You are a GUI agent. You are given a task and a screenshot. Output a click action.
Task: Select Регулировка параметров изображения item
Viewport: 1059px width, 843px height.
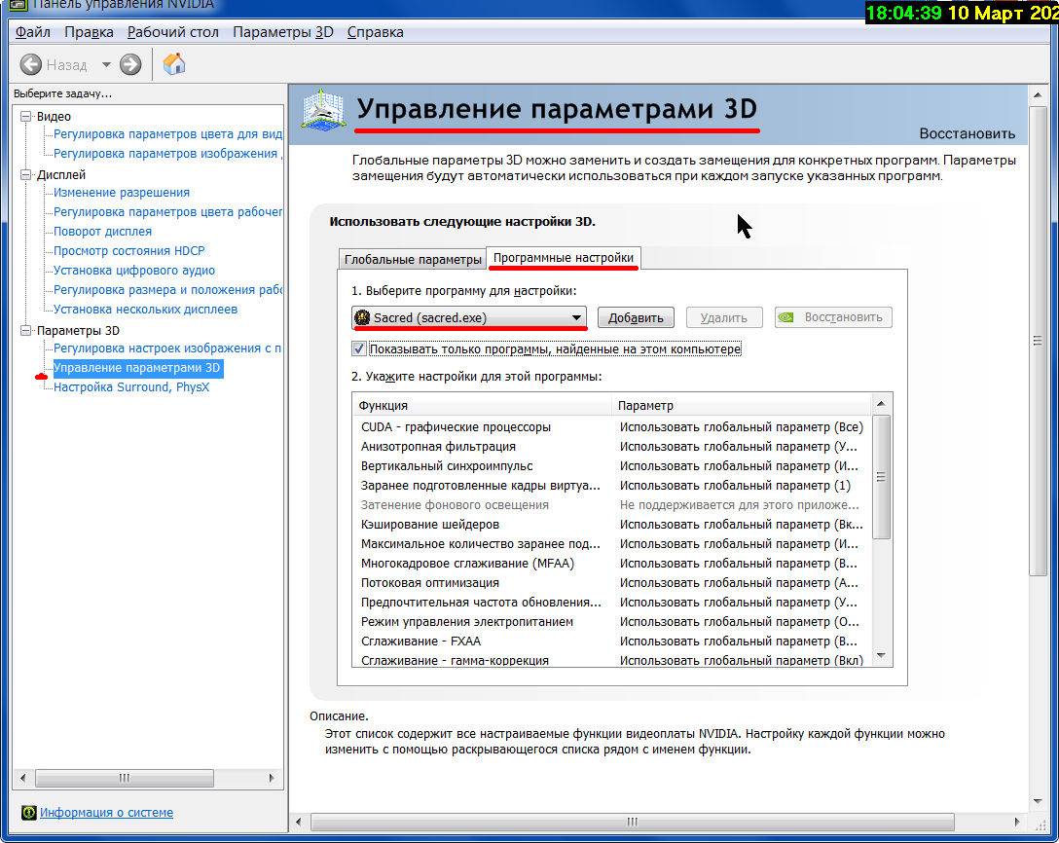167,154
